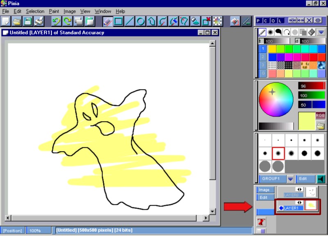
Task: Select the circle shape tool
Action: click(x=140, y=21)
